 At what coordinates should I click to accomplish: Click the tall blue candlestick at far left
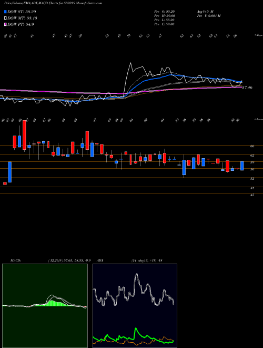point(10,172)
